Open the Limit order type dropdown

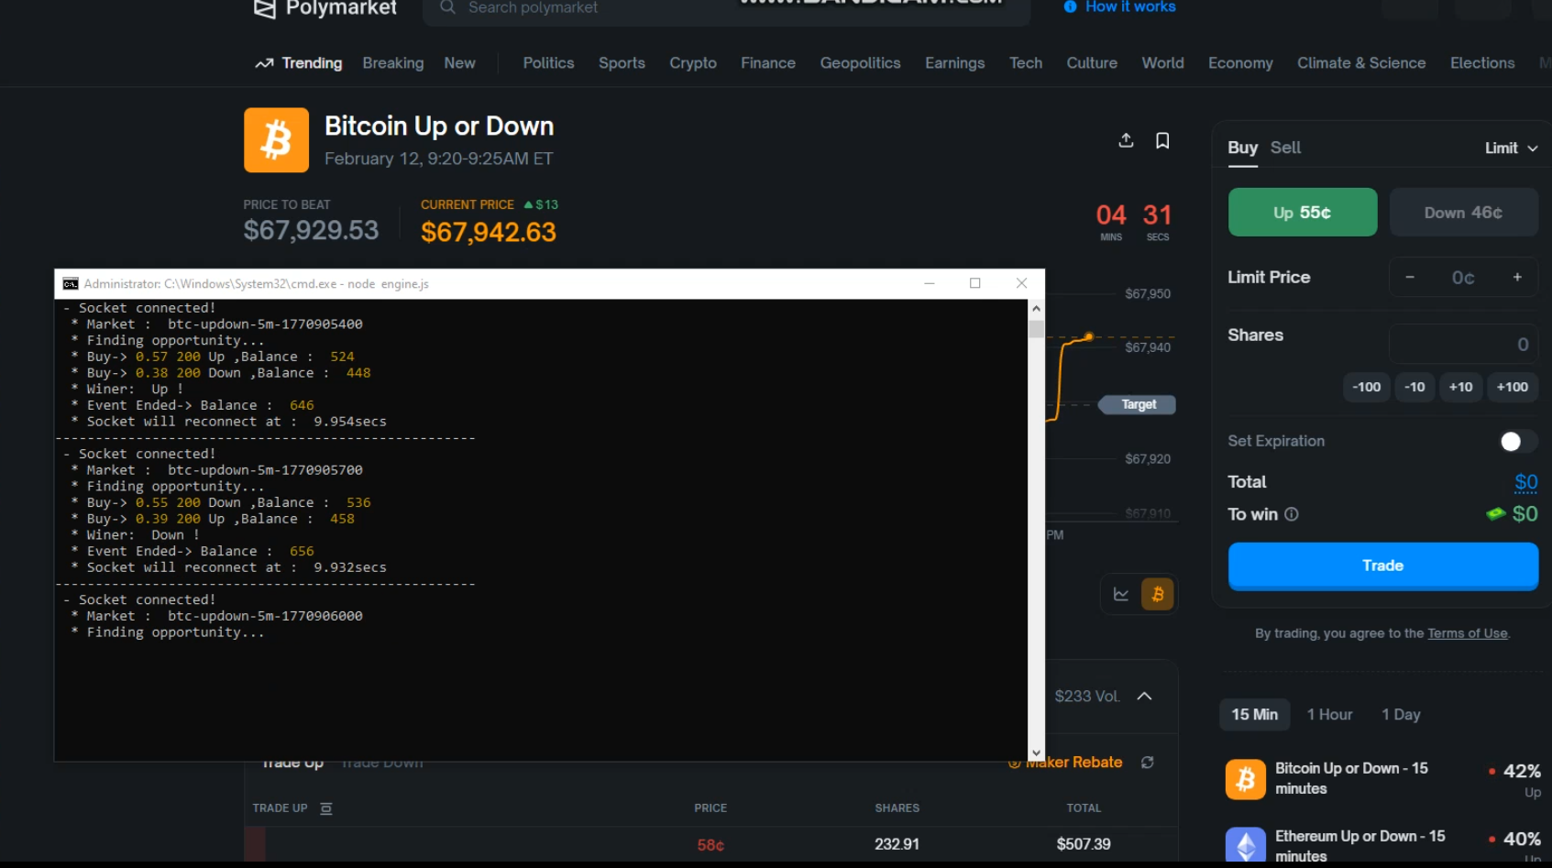pyautogui.click(x=1510, y=147)
